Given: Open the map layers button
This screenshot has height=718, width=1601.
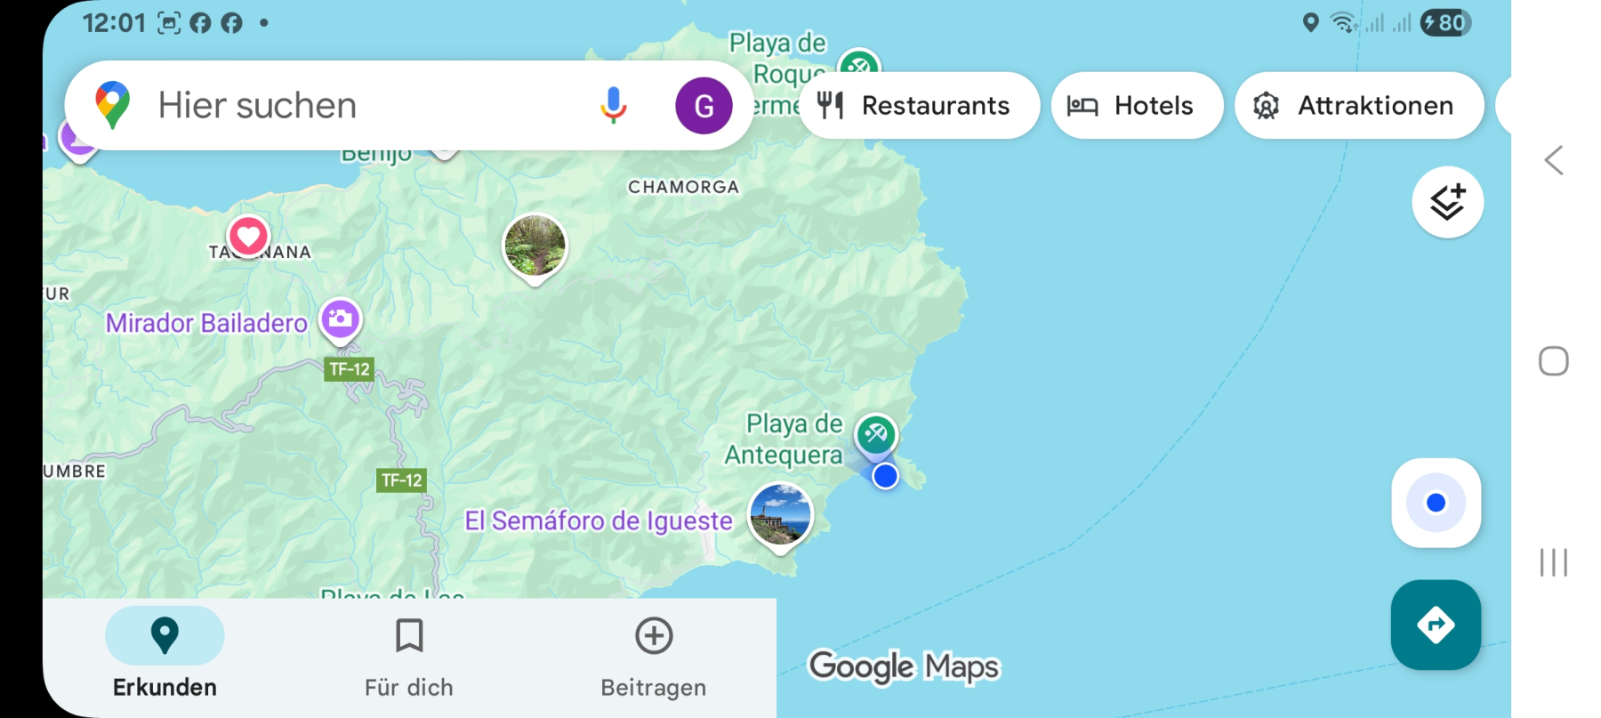Looking at the screenshot, I should coord(1447,202).
